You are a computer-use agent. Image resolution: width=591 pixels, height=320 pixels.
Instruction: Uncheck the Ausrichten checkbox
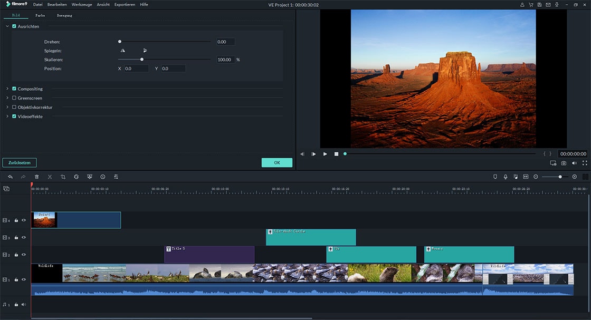[14, 26]
